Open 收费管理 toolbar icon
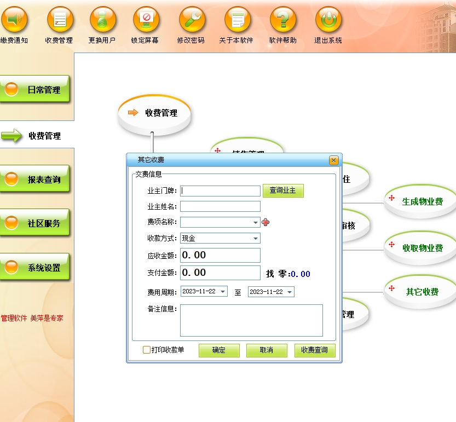This screenshot has height=422, width=456. (59, 20)
